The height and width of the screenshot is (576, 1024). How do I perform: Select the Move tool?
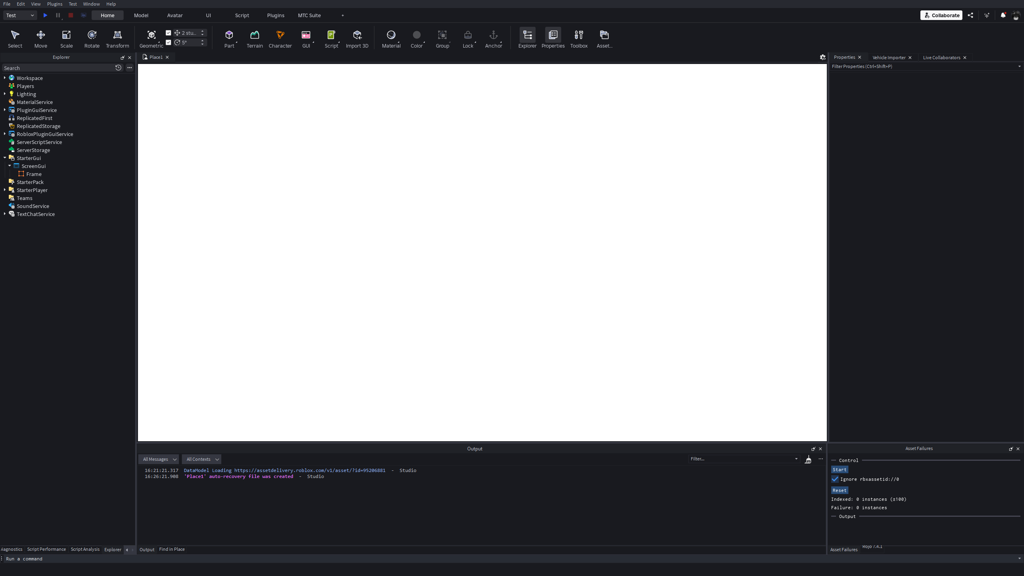tap(40, 38)
